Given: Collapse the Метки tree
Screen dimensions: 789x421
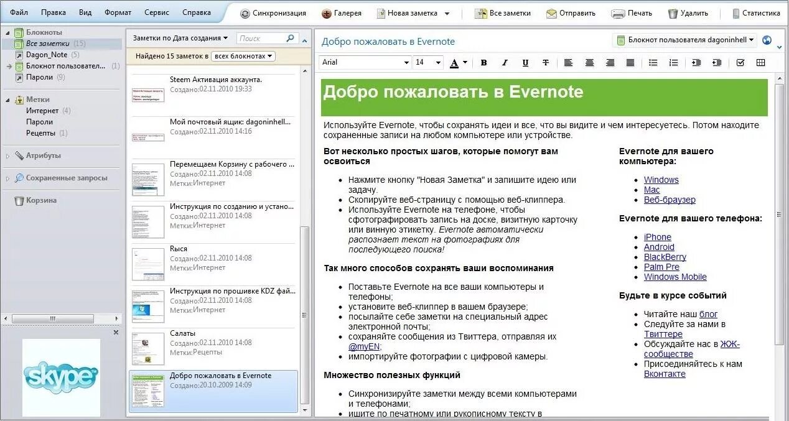Looking at the screenshot, I should [7, 99].
